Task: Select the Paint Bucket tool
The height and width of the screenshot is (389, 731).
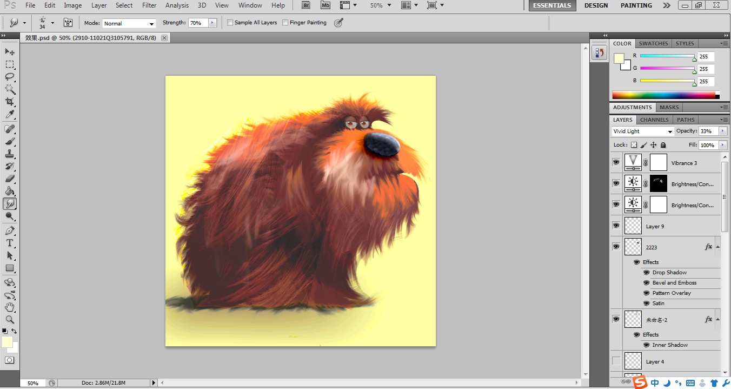Action: coord(10,191)
